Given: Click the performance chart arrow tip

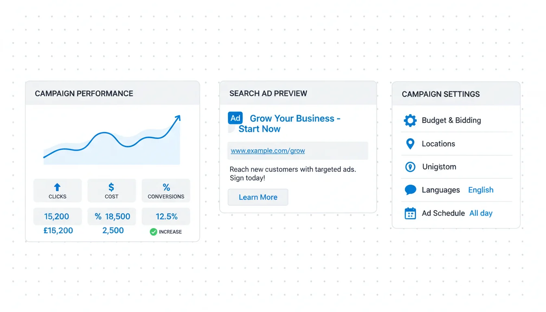Looking at the screenshot, I should coord(178,118).
